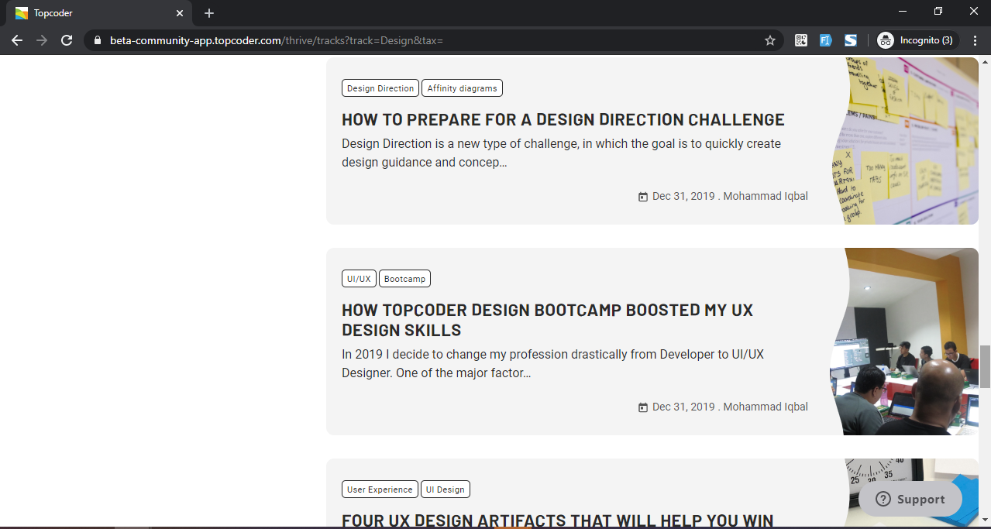991x529 pixels.
Task: Click 'In 2019 I decide to change' excerpt
Action: [552, 364]
